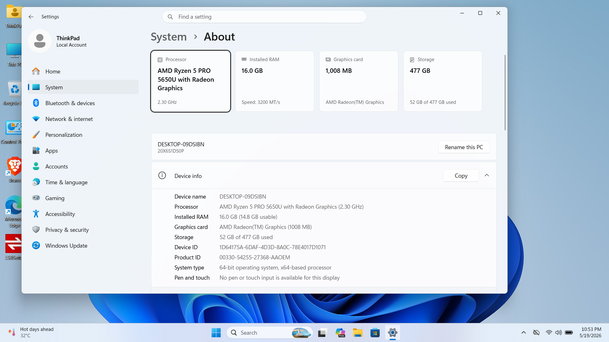This screenshot has height=342, width=609.
Task: Select the Microsoft Edge desktop shortcut
Action: pyautogui.click(x=13, y=212)
